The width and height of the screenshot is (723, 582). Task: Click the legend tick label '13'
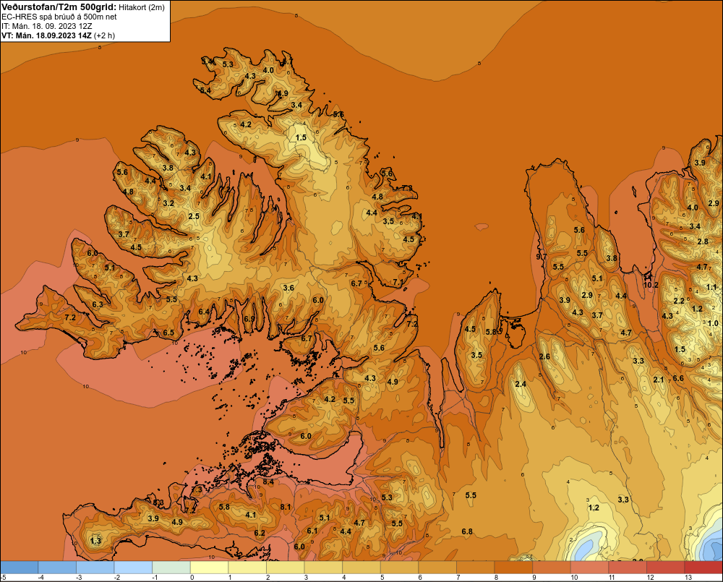(688, 578)
